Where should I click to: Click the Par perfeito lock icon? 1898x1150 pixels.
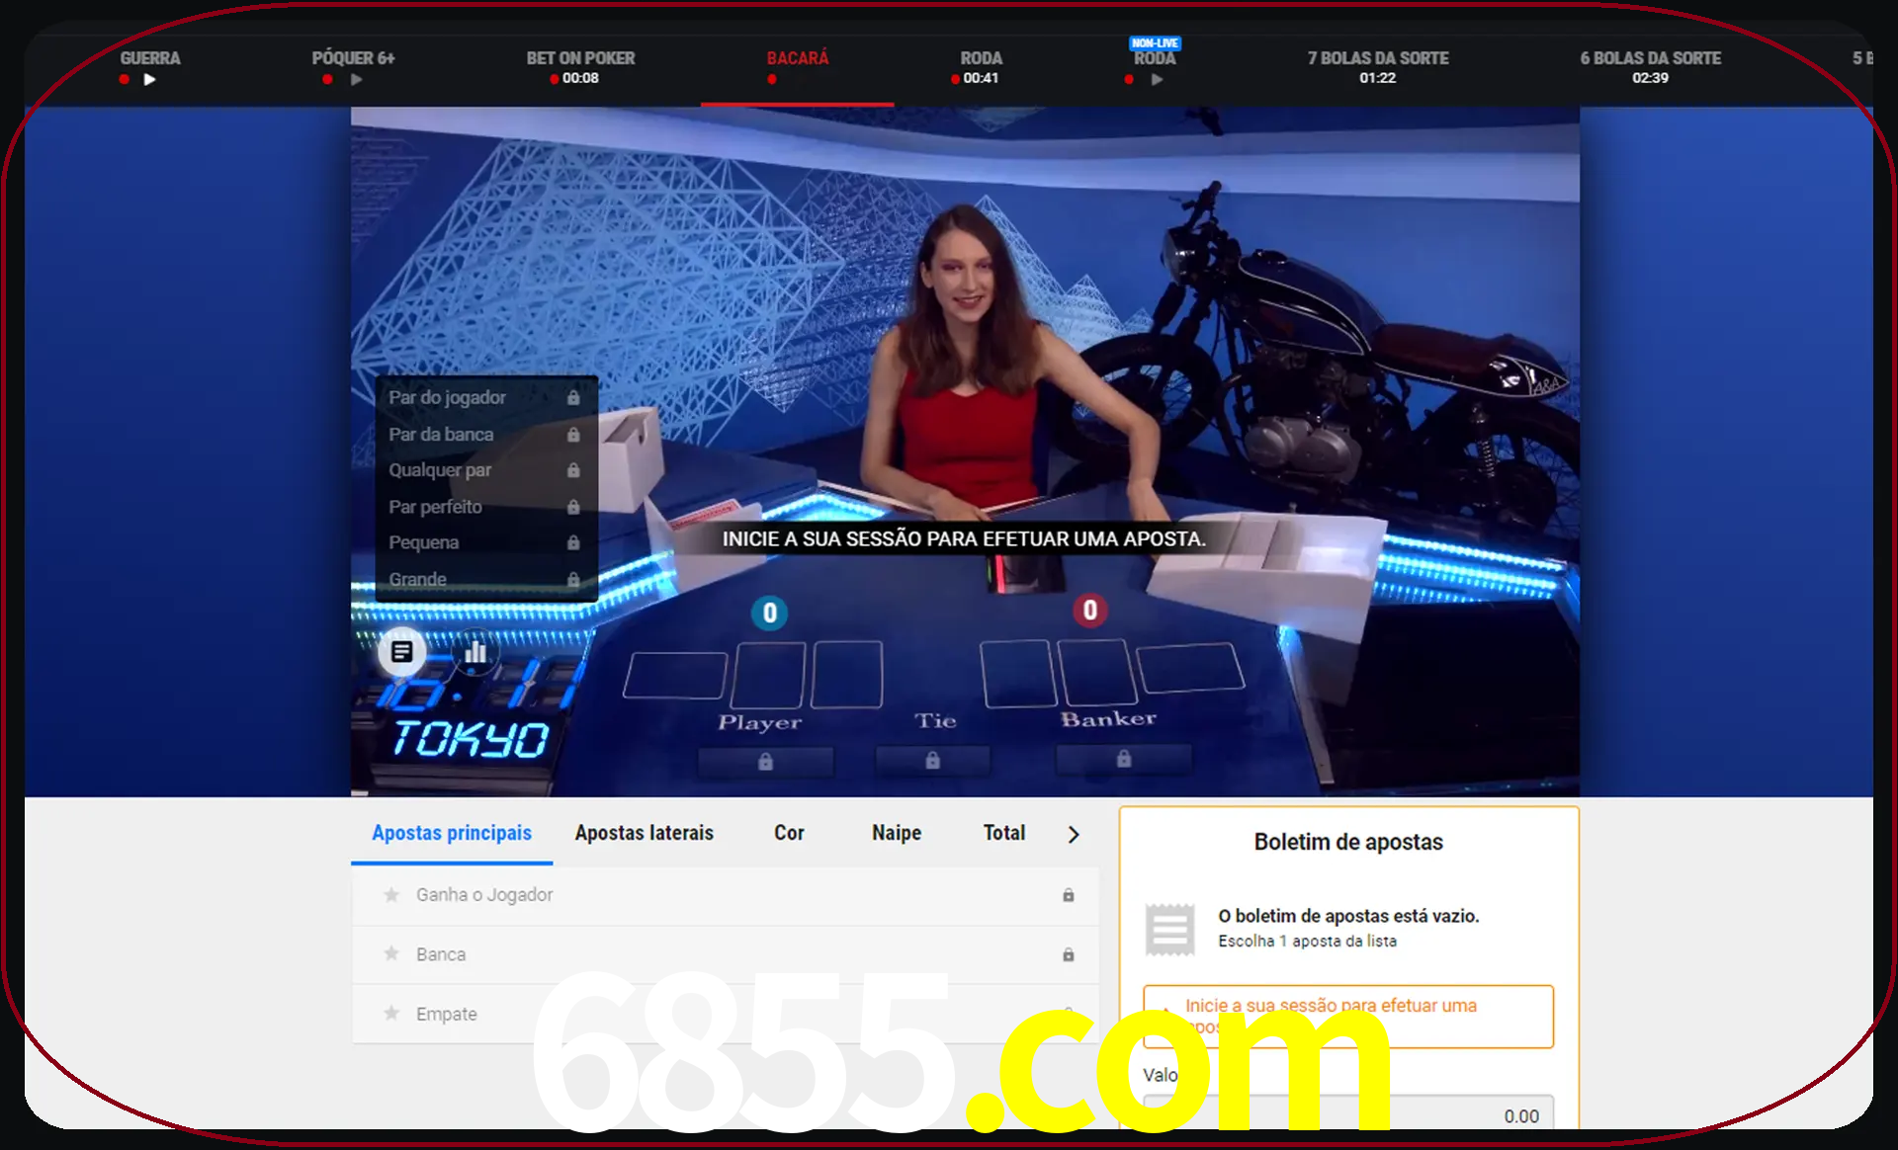pos(573,507)
